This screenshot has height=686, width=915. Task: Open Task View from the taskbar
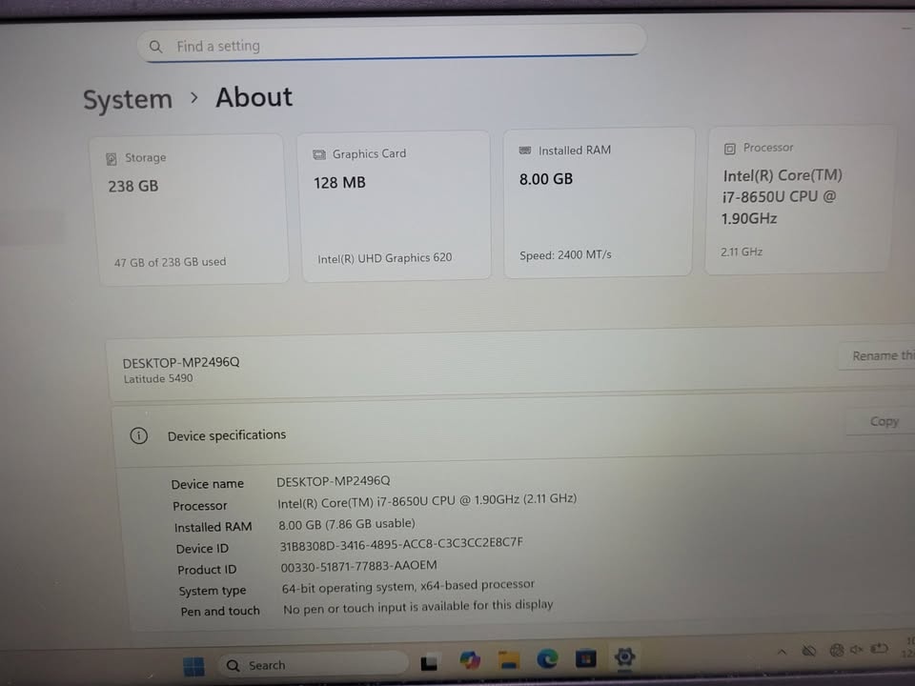(x=430, y=661)
